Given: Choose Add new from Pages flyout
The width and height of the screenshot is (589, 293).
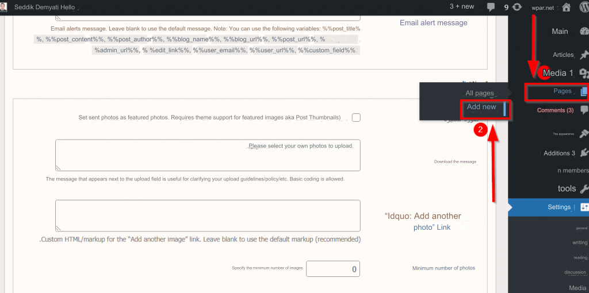Looking at the screenshot, I should tap(481, 107).
